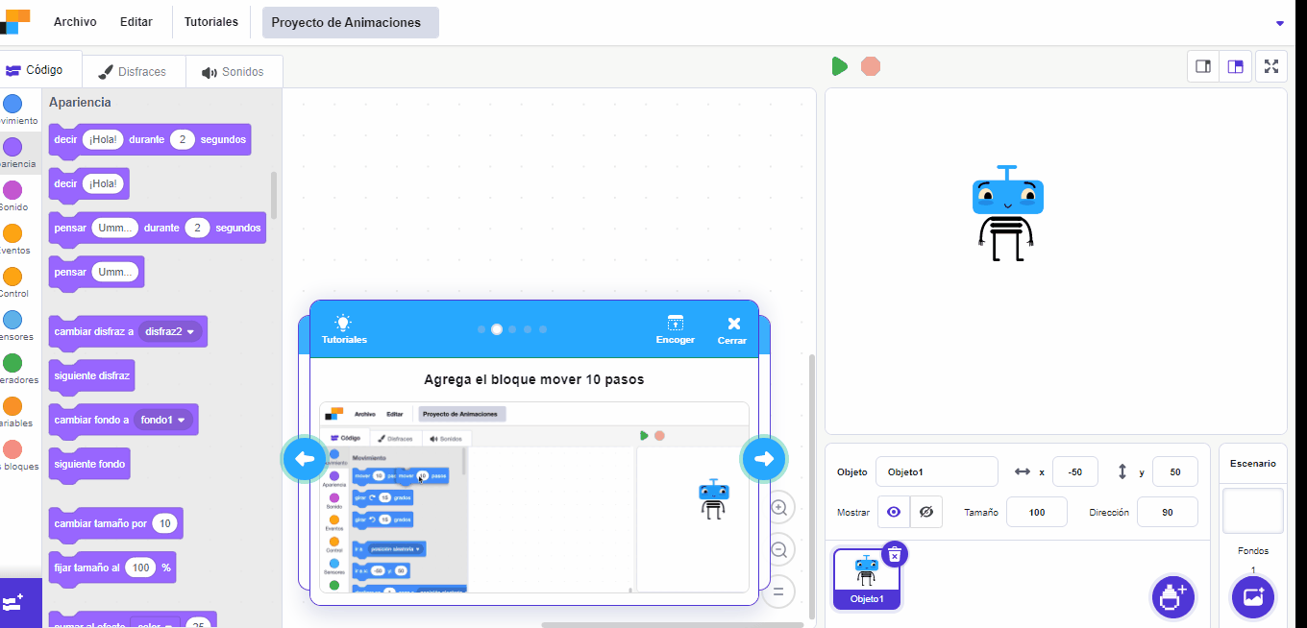Switch to the Código tab

tap(40, 70)
